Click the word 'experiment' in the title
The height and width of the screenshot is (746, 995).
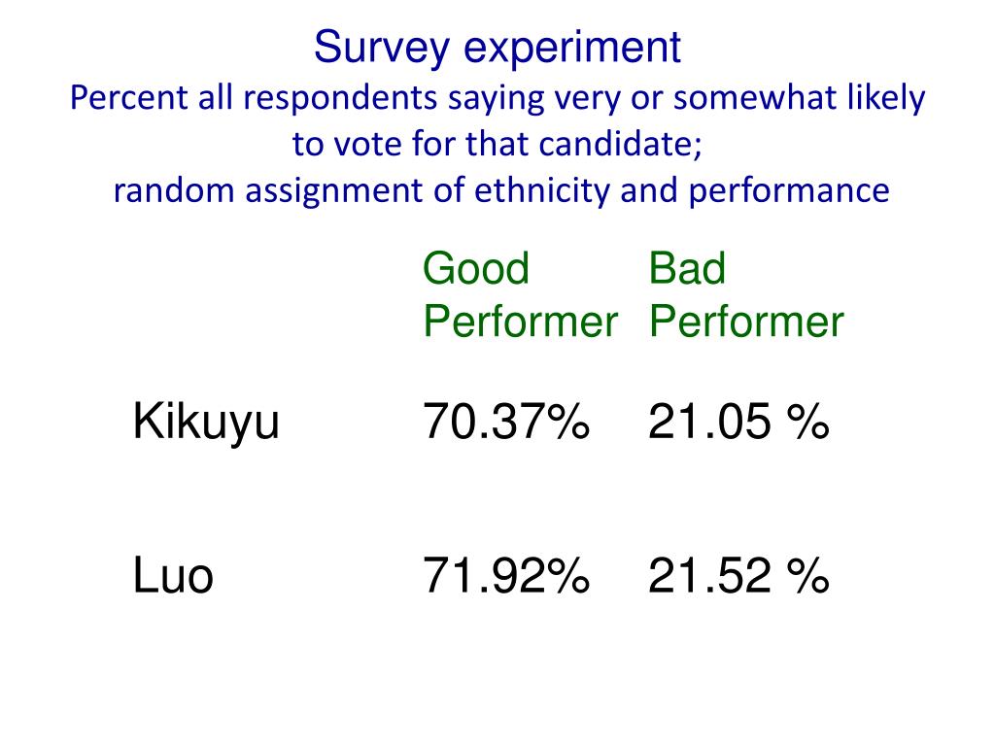tap(572, 50)
